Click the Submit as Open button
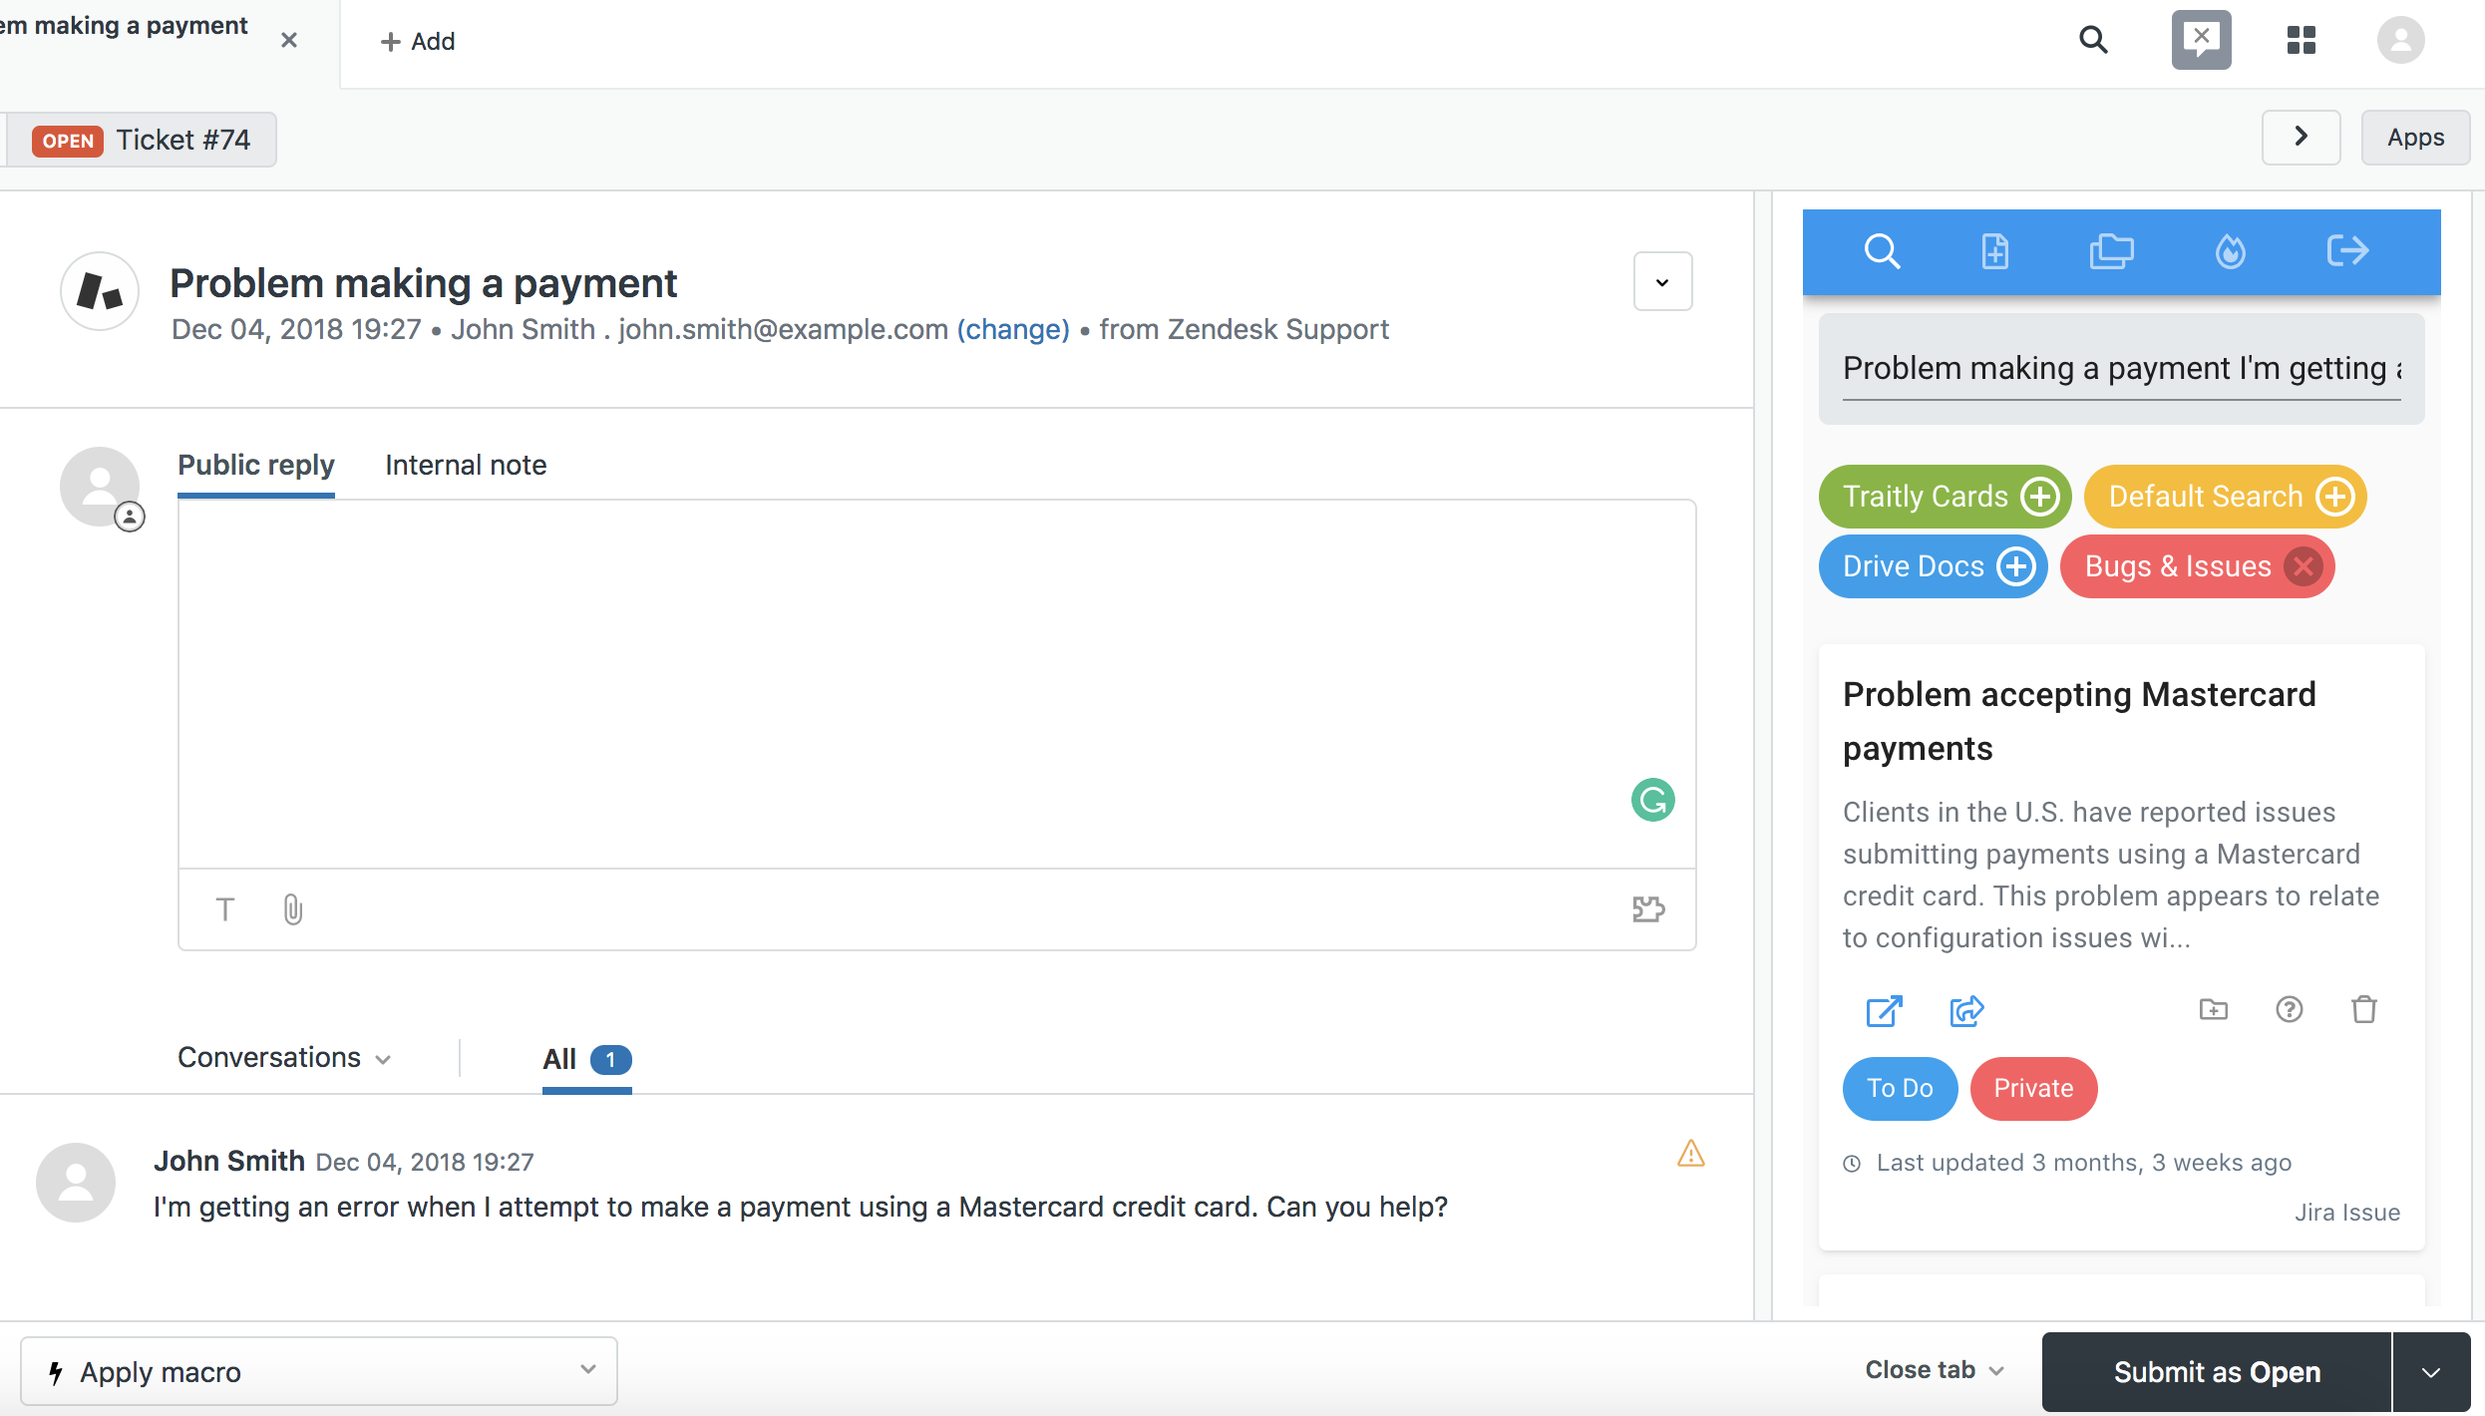Viewport: 2485px width, 1416px height. [x=2216, y=1372]
